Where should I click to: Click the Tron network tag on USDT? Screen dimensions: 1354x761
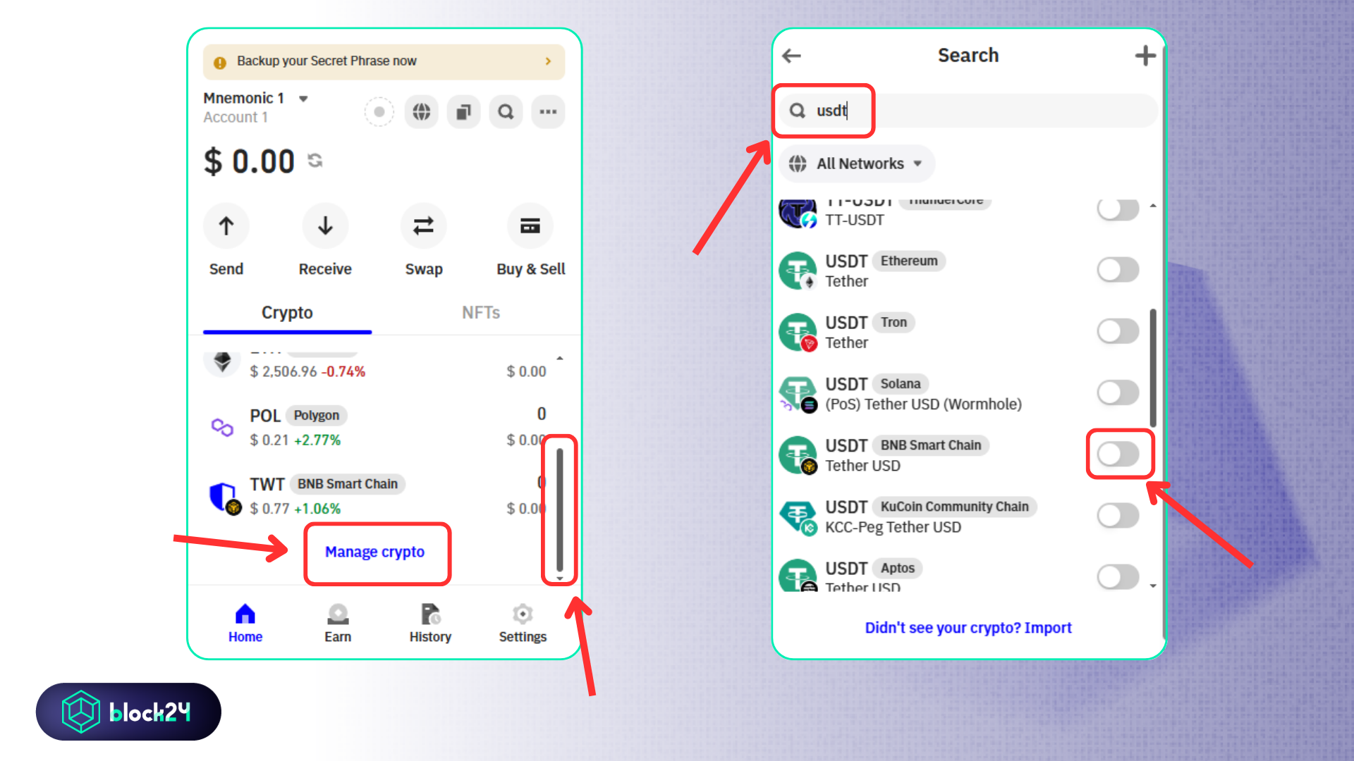tap(893, 322)
